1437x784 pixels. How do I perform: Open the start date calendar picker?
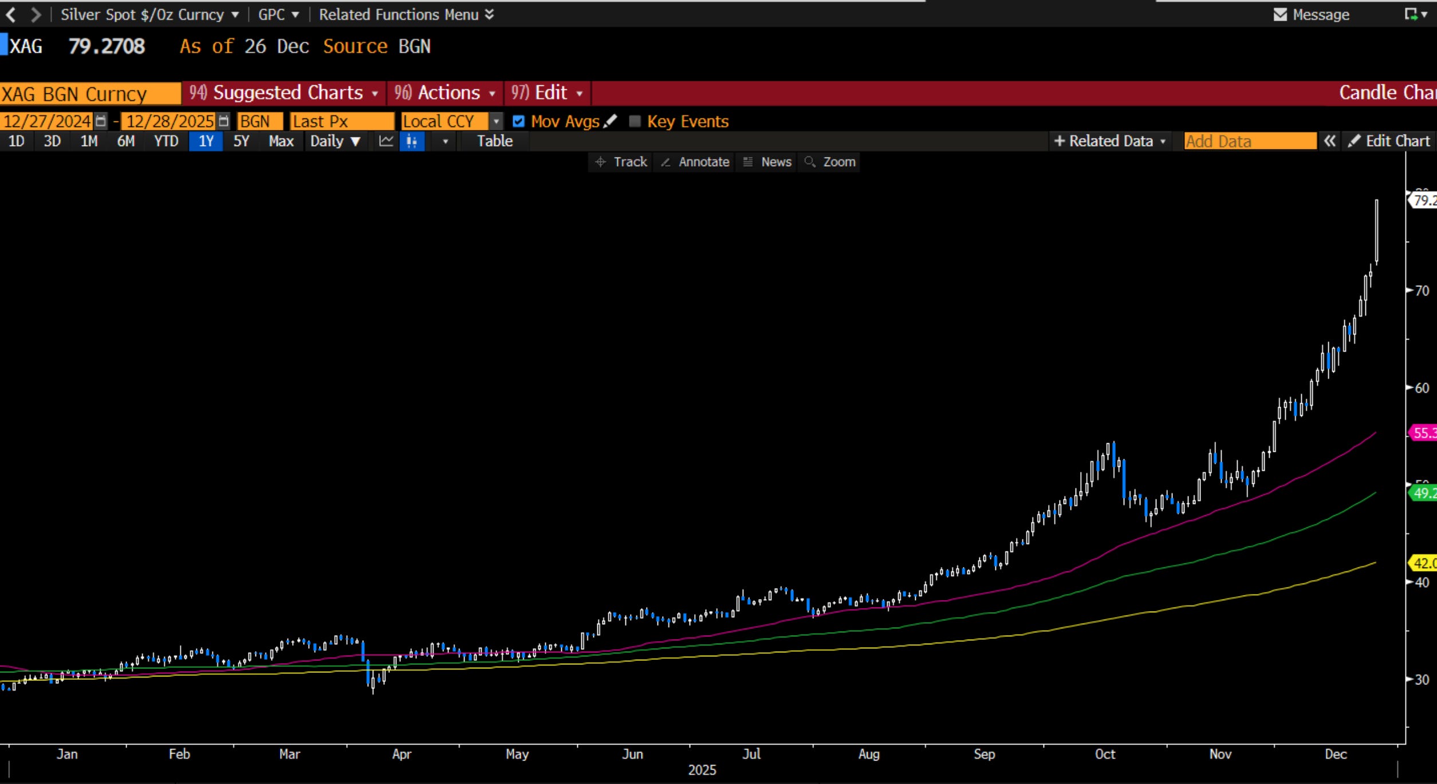101,121
